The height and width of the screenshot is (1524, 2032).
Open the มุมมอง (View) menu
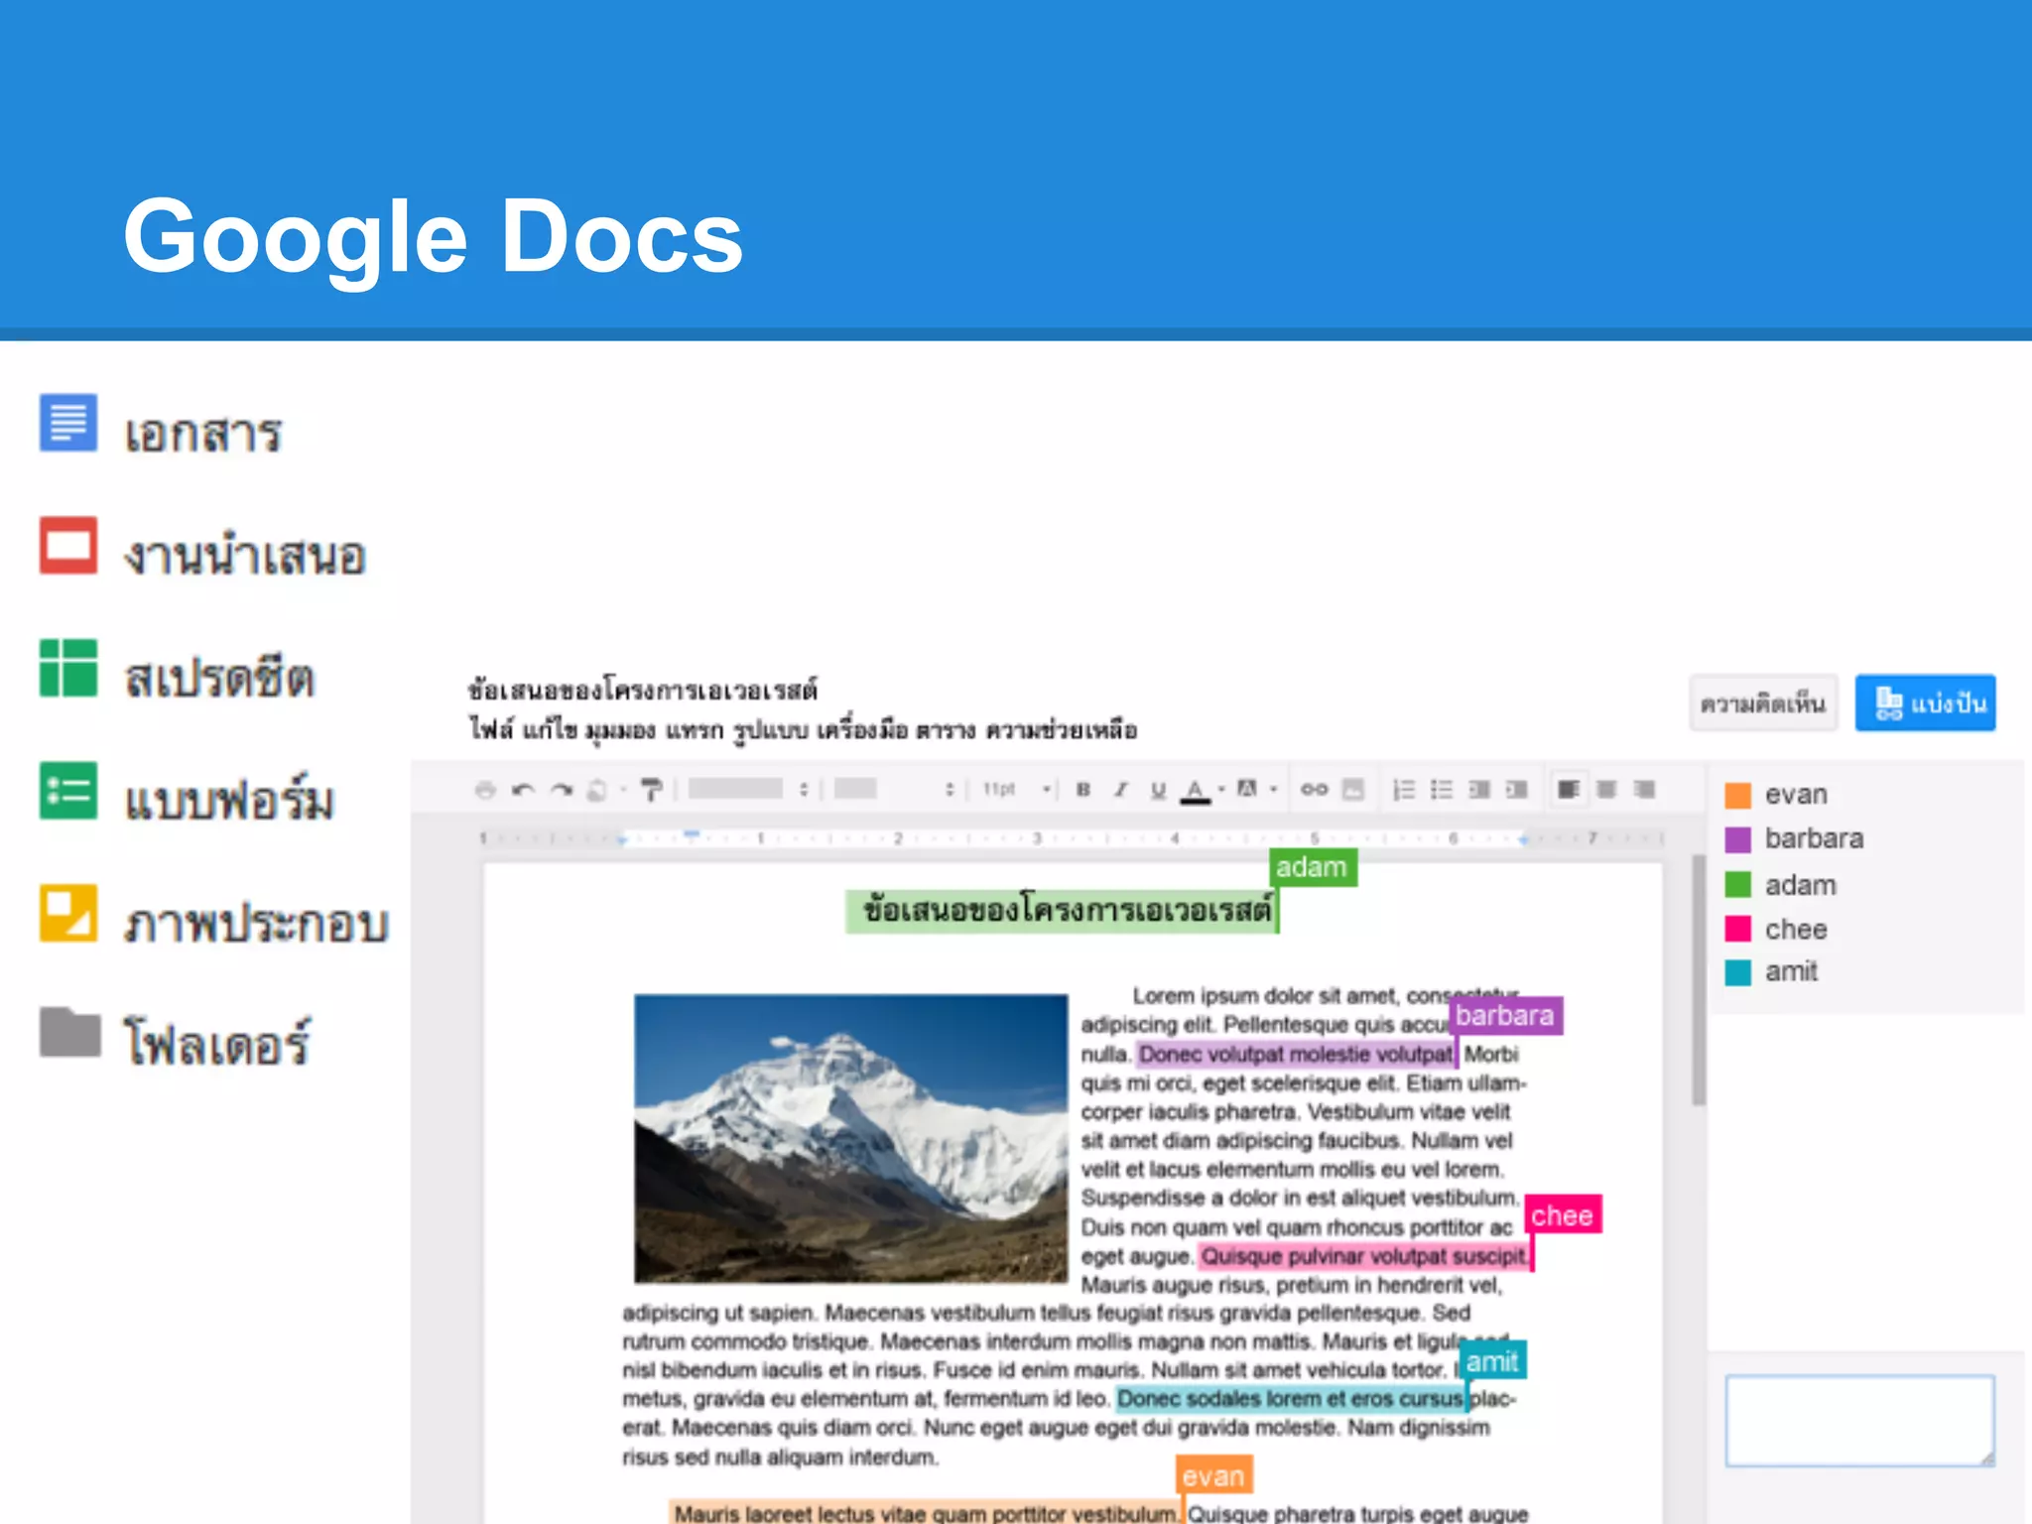[x=620, y=731]
